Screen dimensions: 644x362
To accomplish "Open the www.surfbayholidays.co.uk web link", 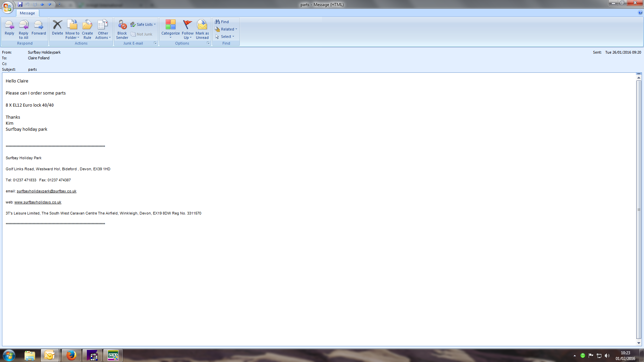I will tap(38, 202).
